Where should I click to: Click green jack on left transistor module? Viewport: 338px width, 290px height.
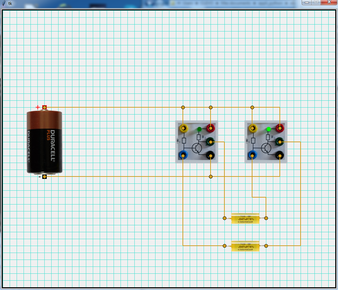[x=210, y=142]
